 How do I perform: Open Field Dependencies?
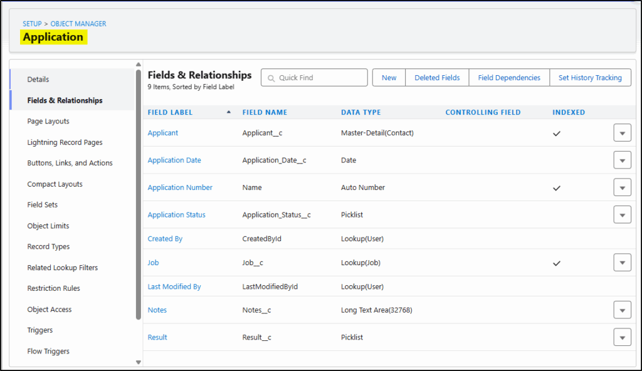pos(508,78)
